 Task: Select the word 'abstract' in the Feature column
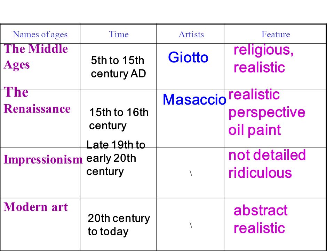point(261,211)
